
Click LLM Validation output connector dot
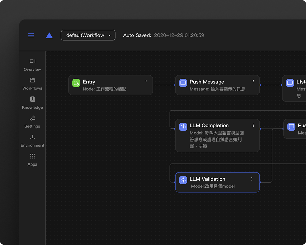pos(260,182)
